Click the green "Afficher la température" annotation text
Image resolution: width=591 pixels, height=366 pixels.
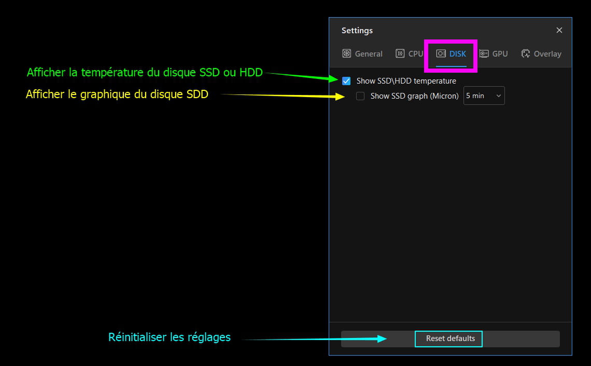click(x=145, y=72)
